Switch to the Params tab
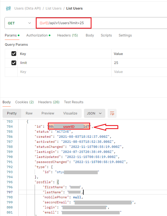Viewport: 167px width, 216px height. click(12, 35)
